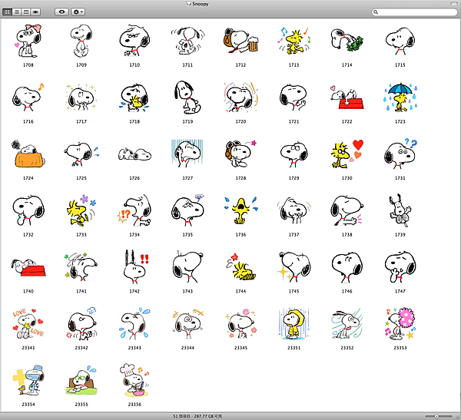Select thumbnail 1734 shocked Snoopy with !?
The image size is (461, 420).
134,210
